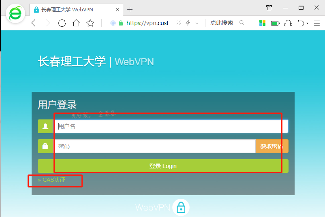Open the skin shirt icon in title bar

(x=269, y=8)
